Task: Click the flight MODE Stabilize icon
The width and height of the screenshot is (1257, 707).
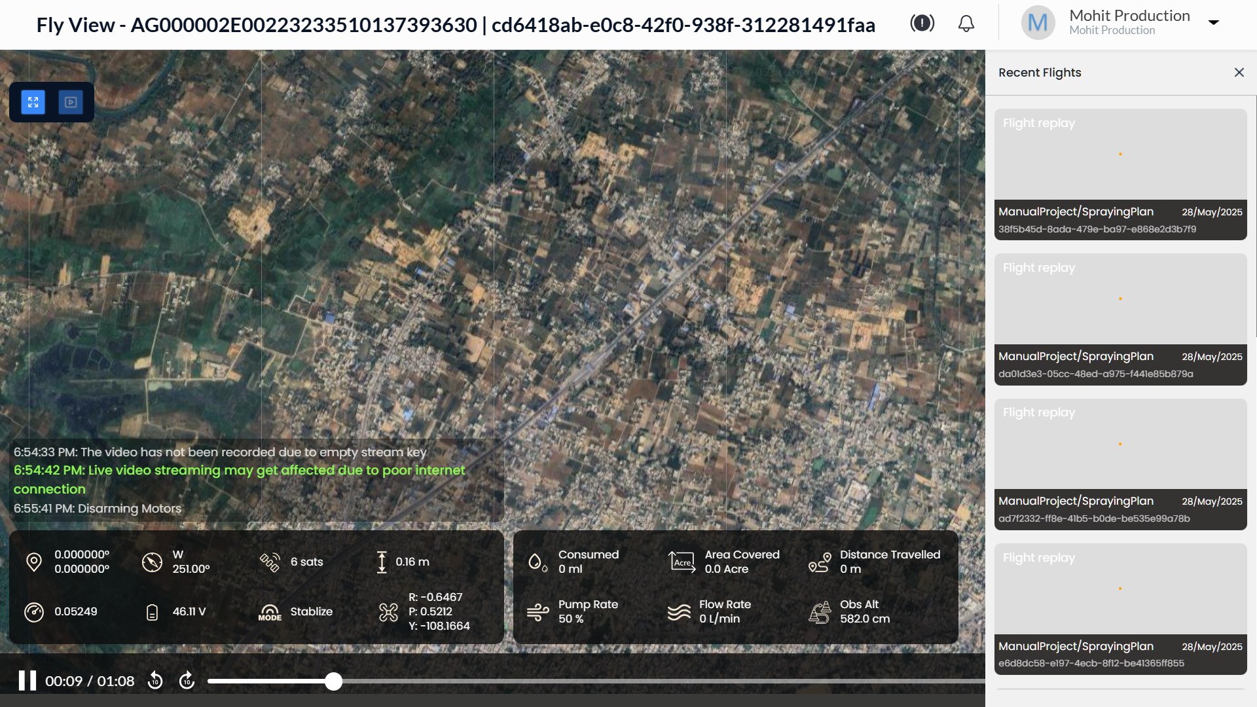Action: [x=270, y=612]
